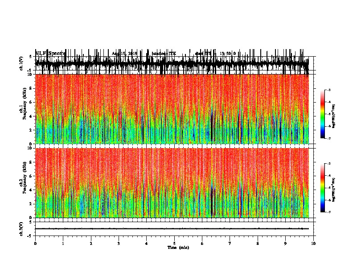Click the time axis tick label '4'
This screenshot has width=353, height=273.
(x=146, y=244)
